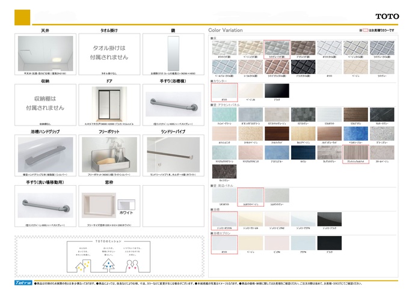Choose the black counter color swatch
Image resolution: width=409 pixels, height=289 pixels.
click(x=277, y=91)
